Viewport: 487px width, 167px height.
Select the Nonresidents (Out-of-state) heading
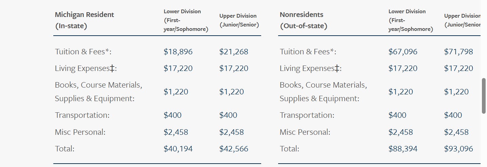[304, 20]
